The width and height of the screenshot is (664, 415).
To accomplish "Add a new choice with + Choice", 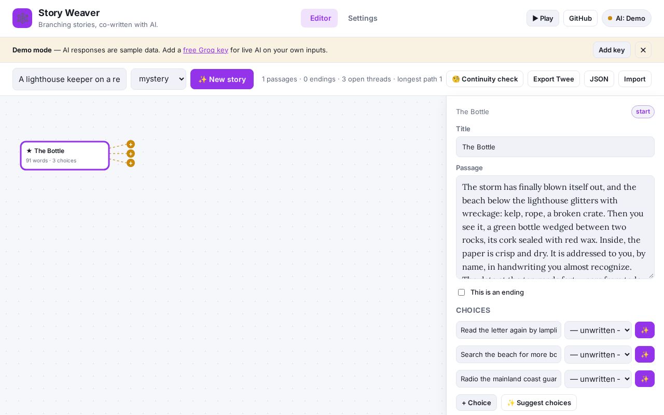I will [476, 403].
